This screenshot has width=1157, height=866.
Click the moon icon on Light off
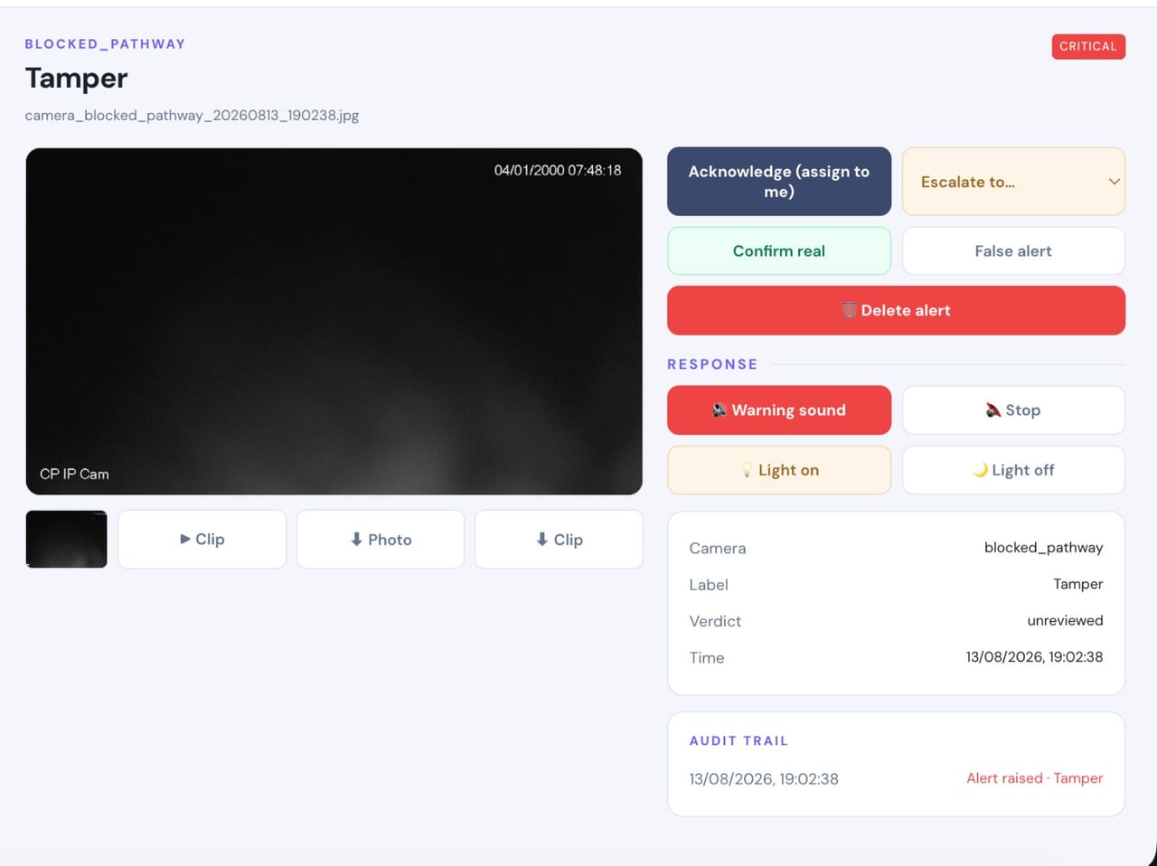[x=980, y=470]
